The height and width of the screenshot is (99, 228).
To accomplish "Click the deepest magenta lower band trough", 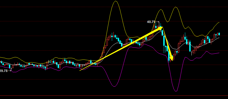I will pyautogui.click(x=176, y=91).
